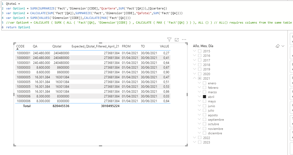Tick the 2016 year checkbox

point(200,56)
